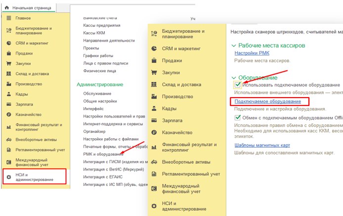This screenshot has width=343, height=216.
Task: Open Внеоборотные активы in equipment settings window
Action: pyautogui.click(x=187, y=162)
